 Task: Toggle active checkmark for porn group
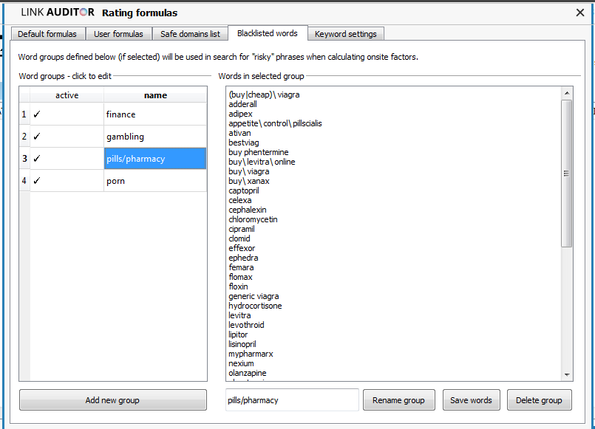[x=37, y=181]
